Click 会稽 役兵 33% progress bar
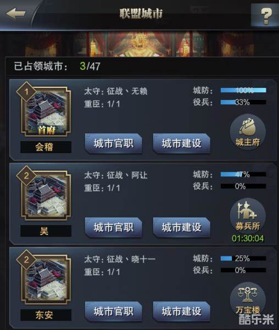Screen dimensions: 279x330 click(x=243, y=102)
